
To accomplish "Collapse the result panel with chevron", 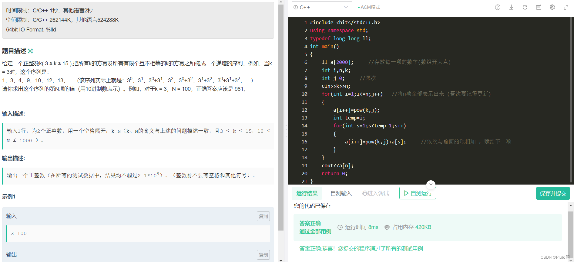I will tap(431, 184).
